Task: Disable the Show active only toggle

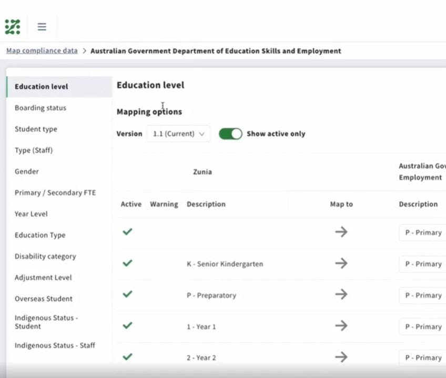Action: pyautogui.click(x=230, y=134)
